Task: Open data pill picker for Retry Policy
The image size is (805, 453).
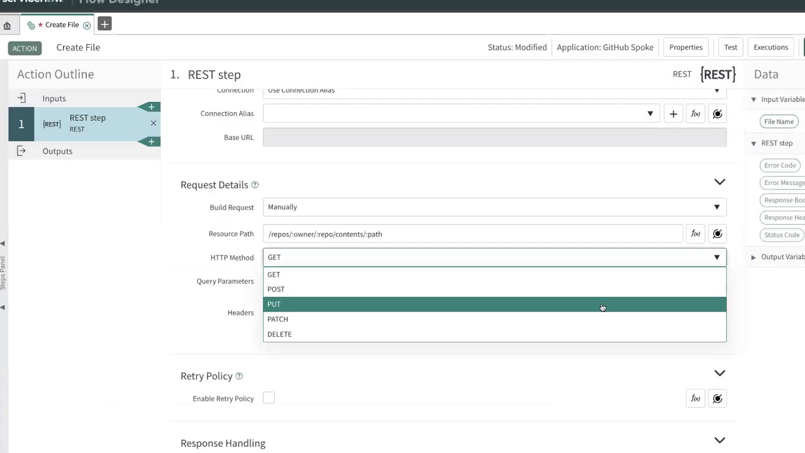Action: (717, 398)
